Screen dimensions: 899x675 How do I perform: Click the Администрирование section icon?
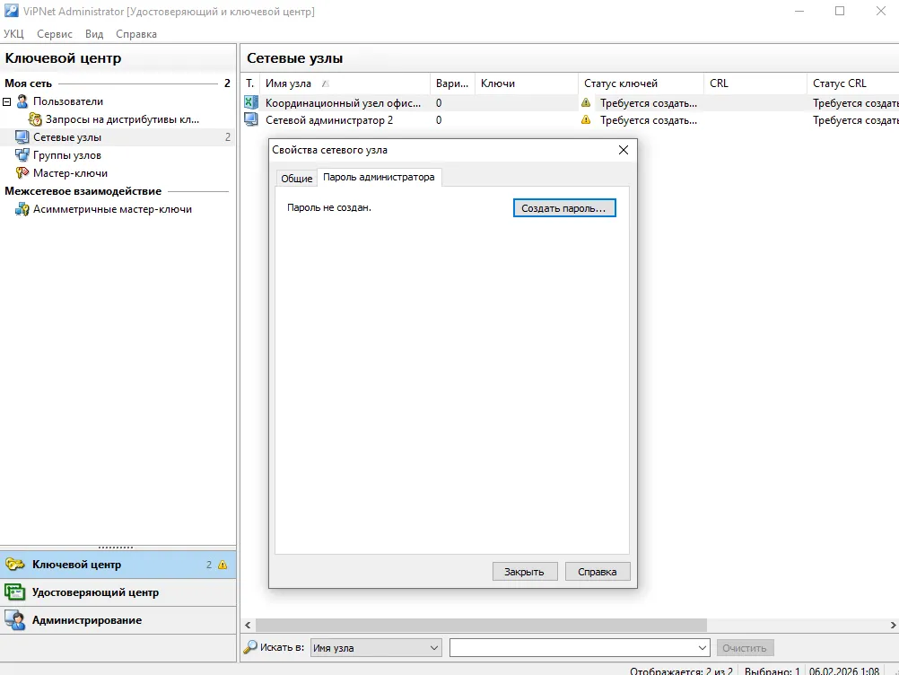(15, 620)
